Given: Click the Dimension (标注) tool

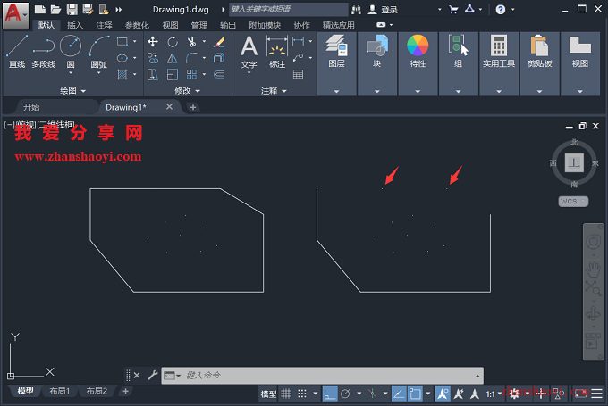Looking at the screenshot, I should point(277,53).
